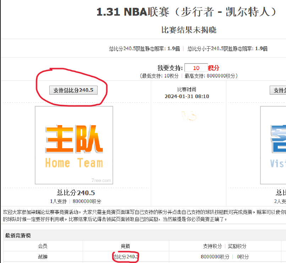Click the 奖励积分 column header
Screen dimensions: 286x263
(237, 246)
